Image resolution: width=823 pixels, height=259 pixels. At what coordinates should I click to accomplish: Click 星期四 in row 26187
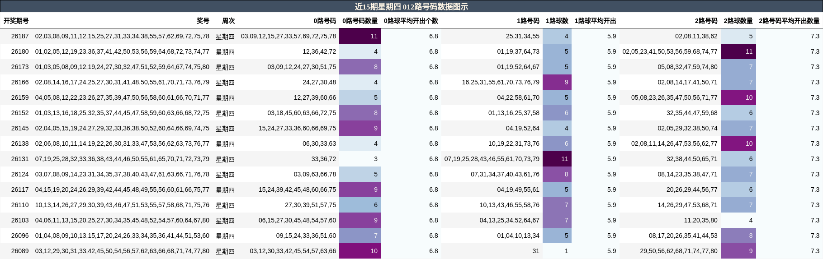pyautogui.click(x=225, y=36)
